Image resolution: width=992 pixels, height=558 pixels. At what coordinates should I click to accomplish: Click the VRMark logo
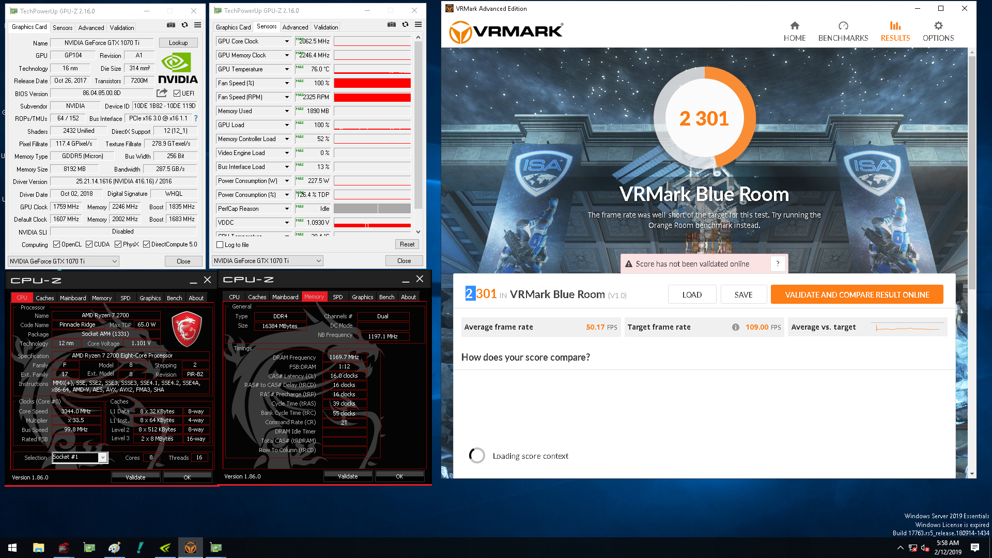click(506, 32)
